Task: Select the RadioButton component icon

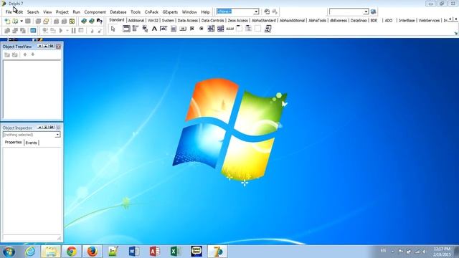Action: (202, 29)
